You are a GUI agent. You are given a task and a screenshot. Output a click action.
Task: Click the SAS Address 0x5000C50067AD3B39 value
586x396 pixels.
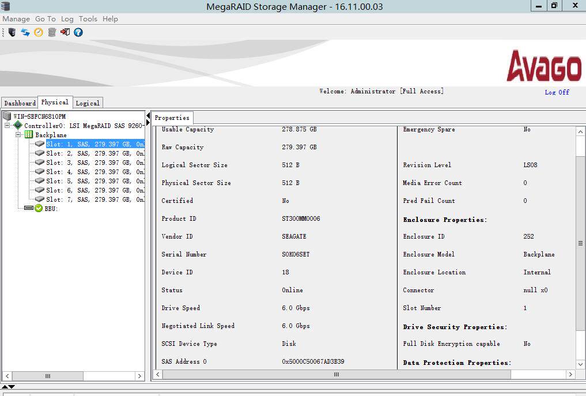point(313,361)
